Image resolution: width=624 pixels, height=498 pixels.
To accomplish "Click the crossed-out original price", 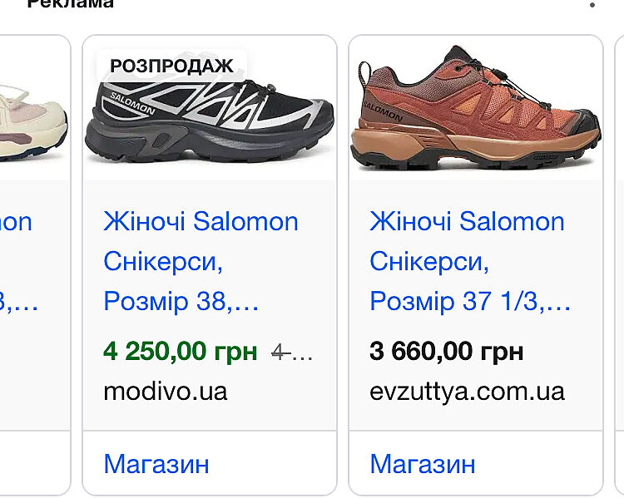I will (x=292, y=353).
